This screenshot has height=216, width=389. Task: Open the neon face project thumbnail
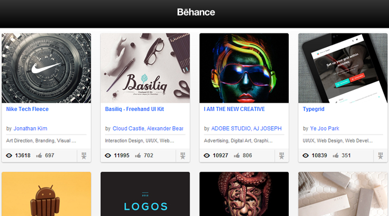[244, 68]
